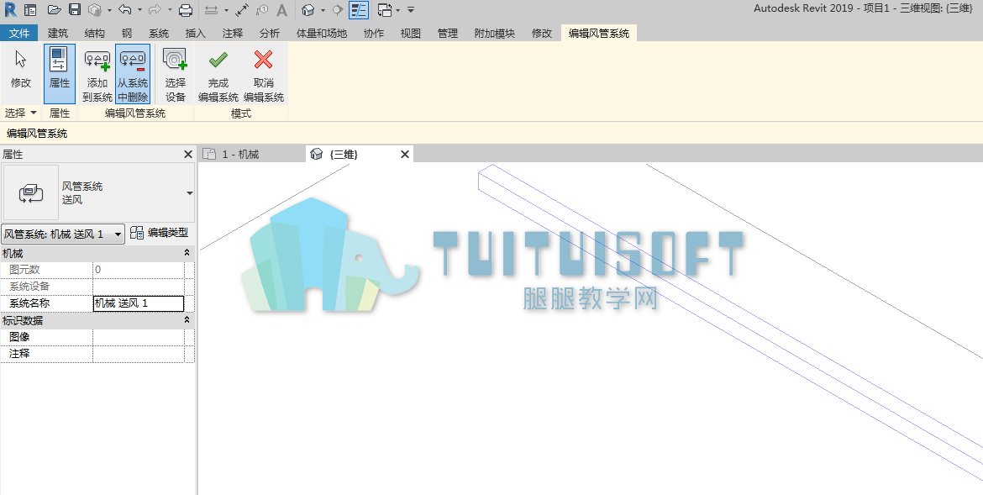Toggle thin lines icon in quick access toolbar

pos(359,9)
